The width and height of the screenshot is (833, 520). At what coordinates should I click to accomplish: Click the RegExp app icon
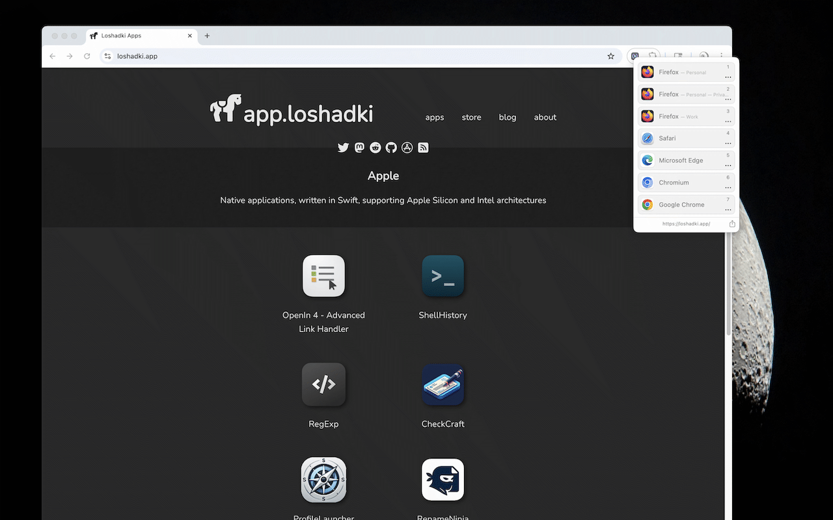click(323, 384)
